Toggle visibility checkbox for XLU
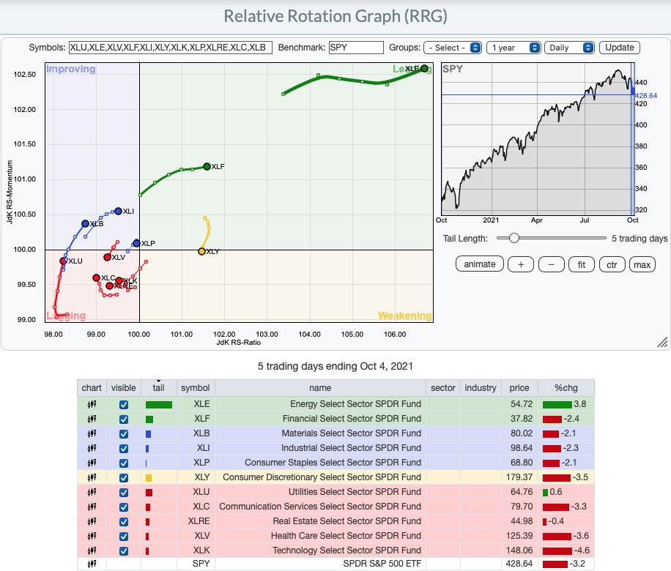Viewport: 671px width, 571px height. (x=124, y=493)
